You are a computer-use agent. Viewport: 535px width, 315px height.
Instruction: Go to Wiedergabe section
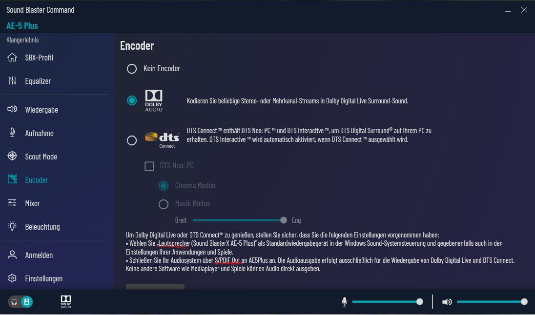(41, 110)
